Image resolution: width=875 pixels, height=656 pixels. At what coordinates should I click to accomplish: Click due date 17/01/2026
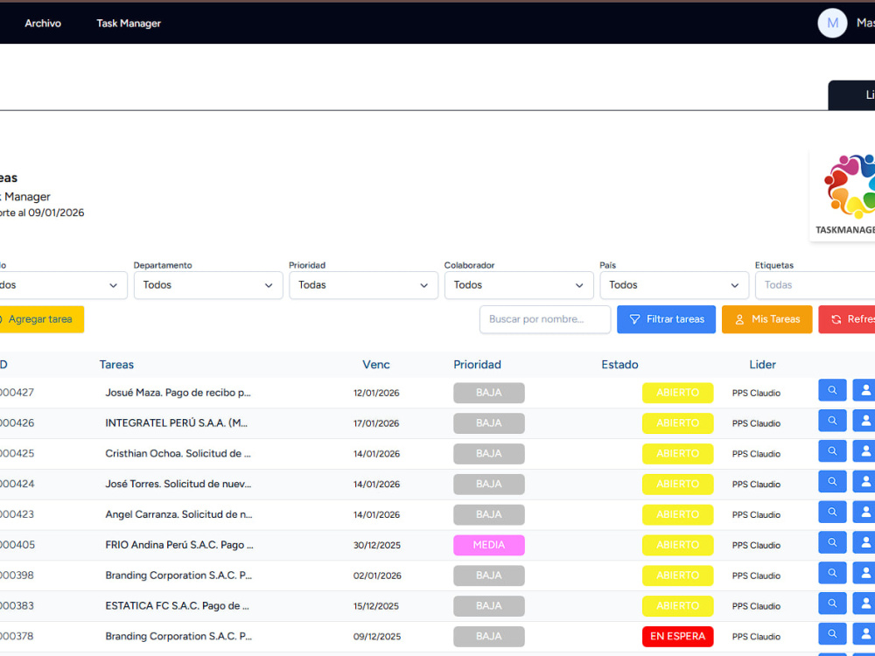point(376,423)
